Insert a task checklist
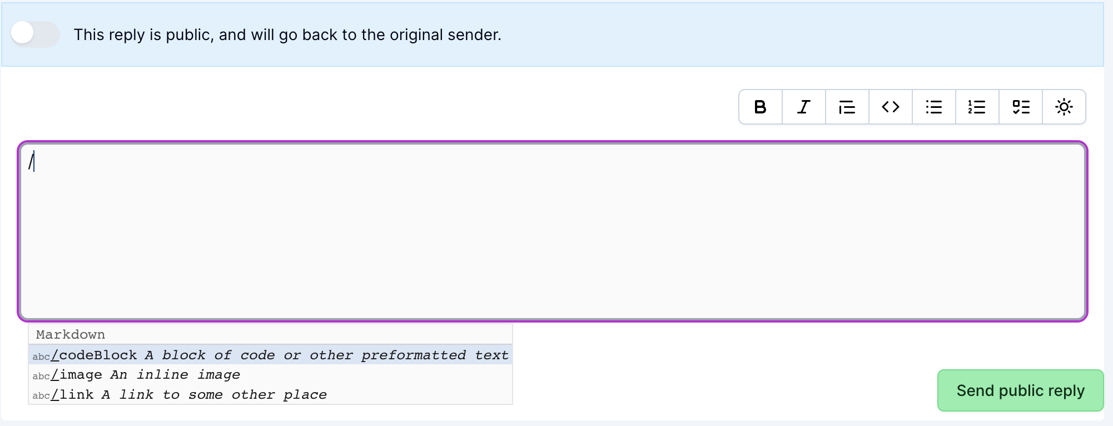 click(1021, 107)
